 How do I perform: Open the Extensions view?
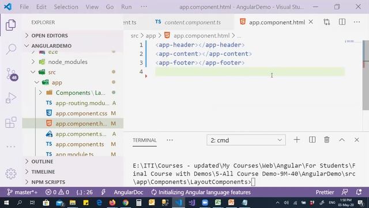click(x=11, y=122)
